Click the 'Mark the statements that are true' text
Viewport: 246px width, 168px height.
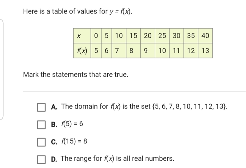pos(76,75)
